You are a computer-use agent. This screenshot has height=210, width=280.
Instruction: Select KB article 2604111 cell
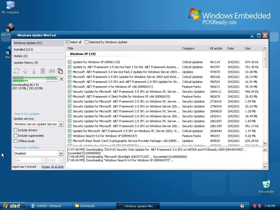coord(216,92)
